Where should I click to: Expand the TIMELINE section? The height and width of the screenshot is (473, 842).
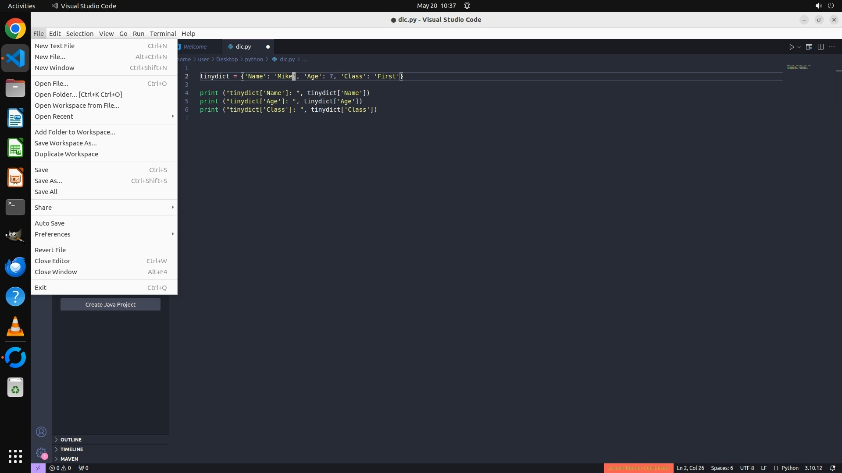[71, 449]
